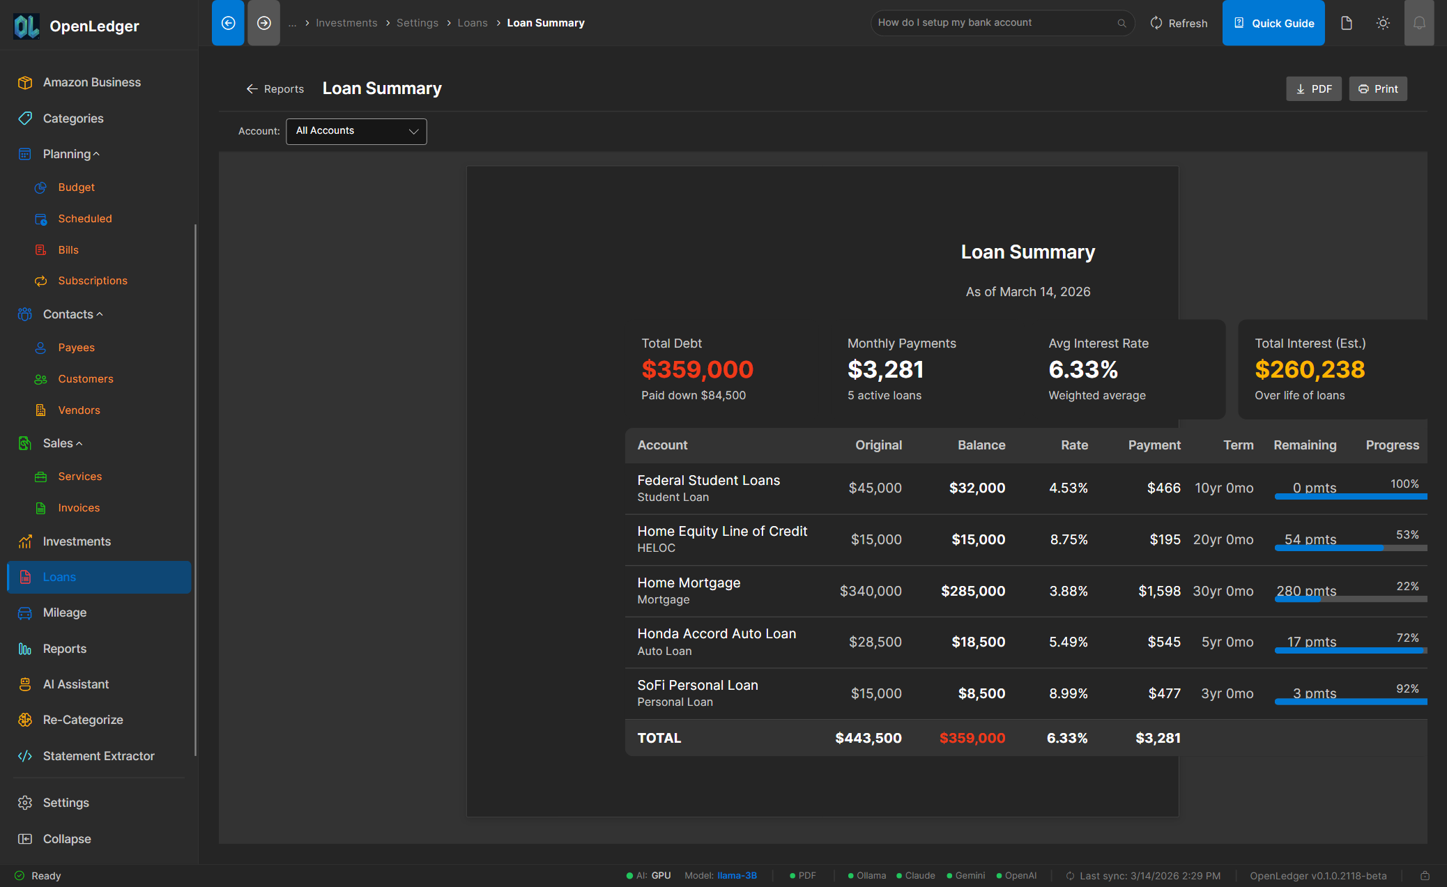
Task: Open Settings from the breadcrumb trail
Action: tap(417, 22)
